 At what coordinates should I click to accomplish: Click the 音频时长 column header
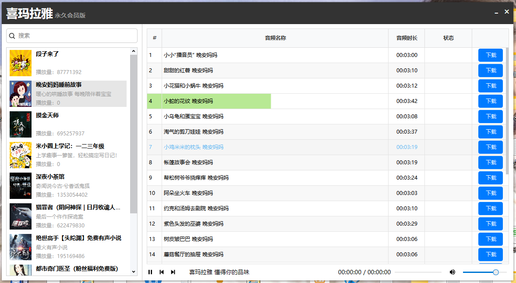pos(406,38)
